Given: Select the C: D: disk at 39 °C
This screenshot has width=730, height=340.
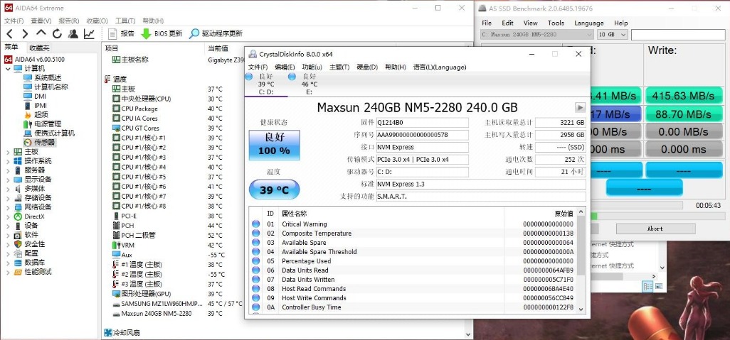Looking at the screenshot, I should [x=265, y=84].
